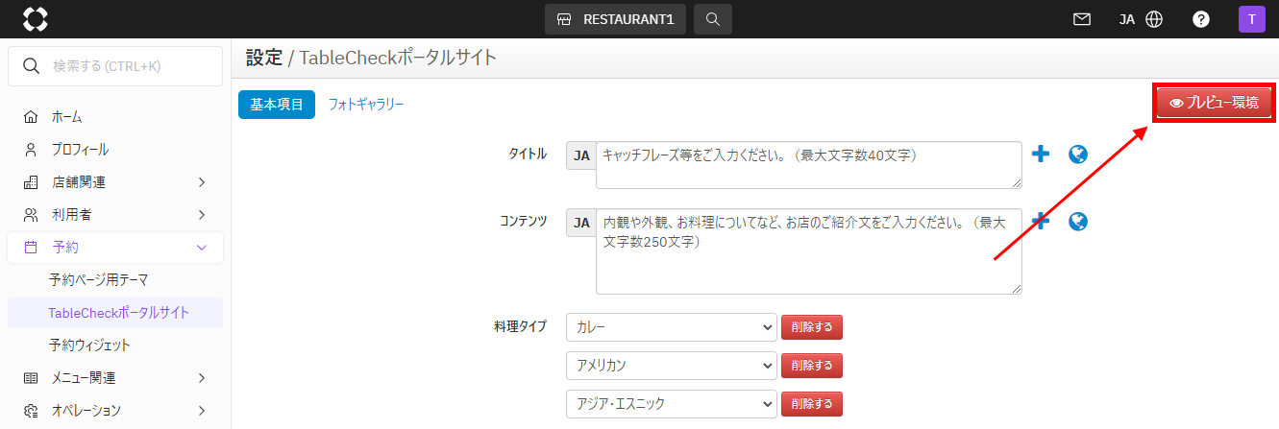Image resolution: width=1279 pixels, height=429 pixels.
Task: Open the purple T user avatar
Action: tap(1251, 19)
